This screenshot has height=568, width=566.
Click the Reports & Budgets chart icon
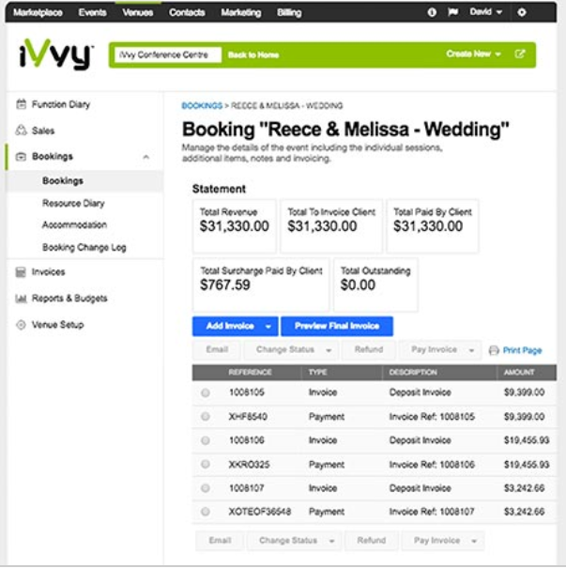point(21,299)
